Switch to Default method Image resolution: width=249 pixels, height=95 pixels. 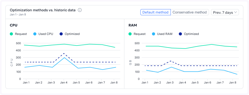tap(156, 12)
